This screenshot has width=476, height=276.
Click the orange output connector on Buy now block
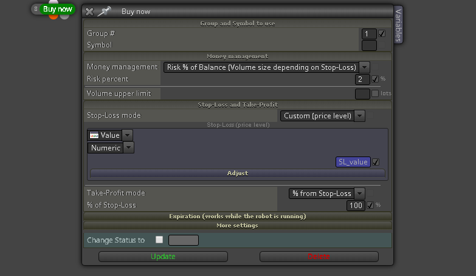(53, 16)
